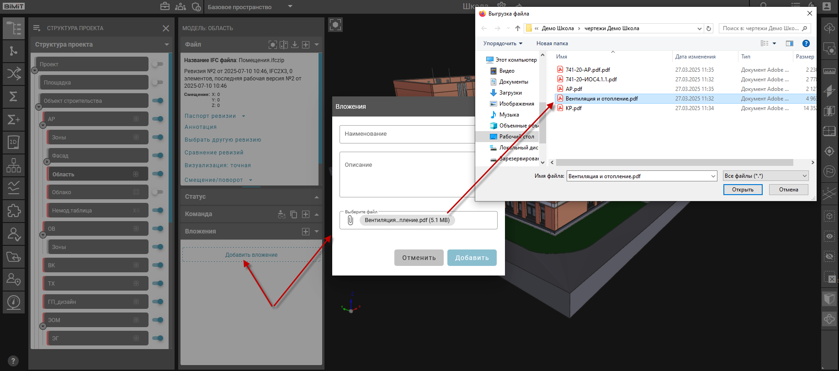Open the project structure tree icon

(14, 28)
